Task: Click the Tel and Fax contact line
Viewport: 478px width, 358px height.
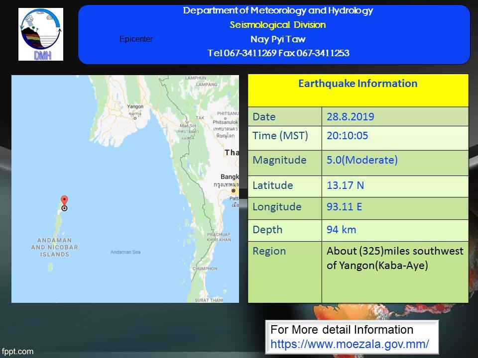Action: click(278, 53)
